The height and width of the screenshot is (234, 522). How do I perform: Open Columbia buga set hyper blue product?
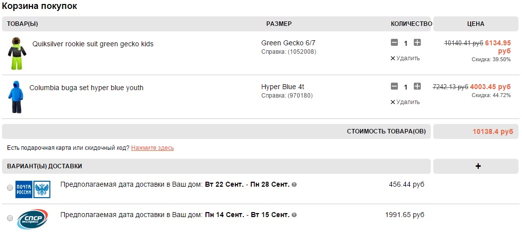86,88
